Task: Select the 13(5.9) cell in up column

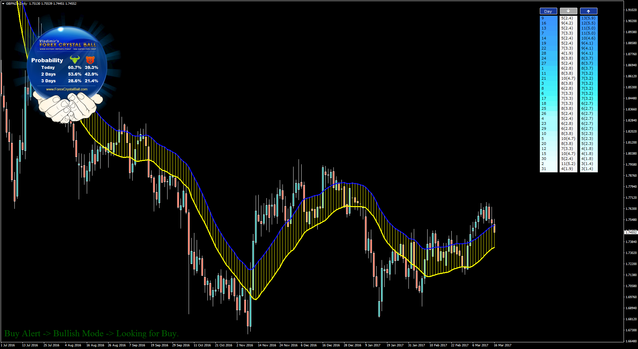Action: point(588,18)
